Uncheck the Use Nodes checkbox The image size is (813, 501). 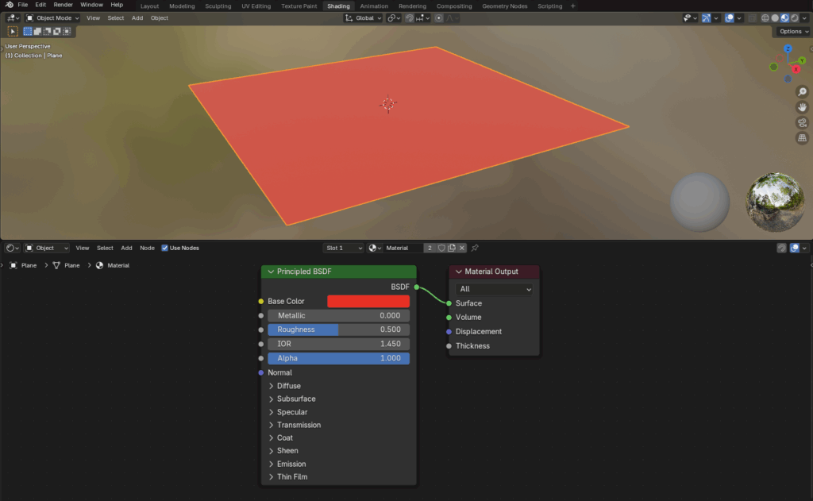(x=165, y=248)
